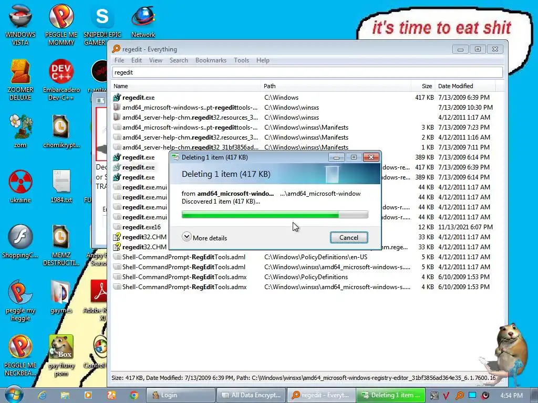Open the Embarcadero Dev-C++ desktop icon
This screenshot has width=538, height=403.
point(61,80)
